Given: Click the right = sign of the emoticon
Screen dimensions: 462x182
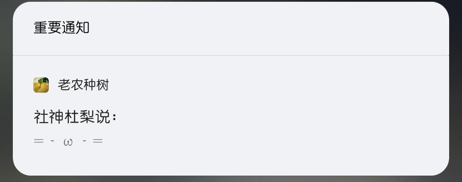Looking at the screenshot, I should (98, 141).
